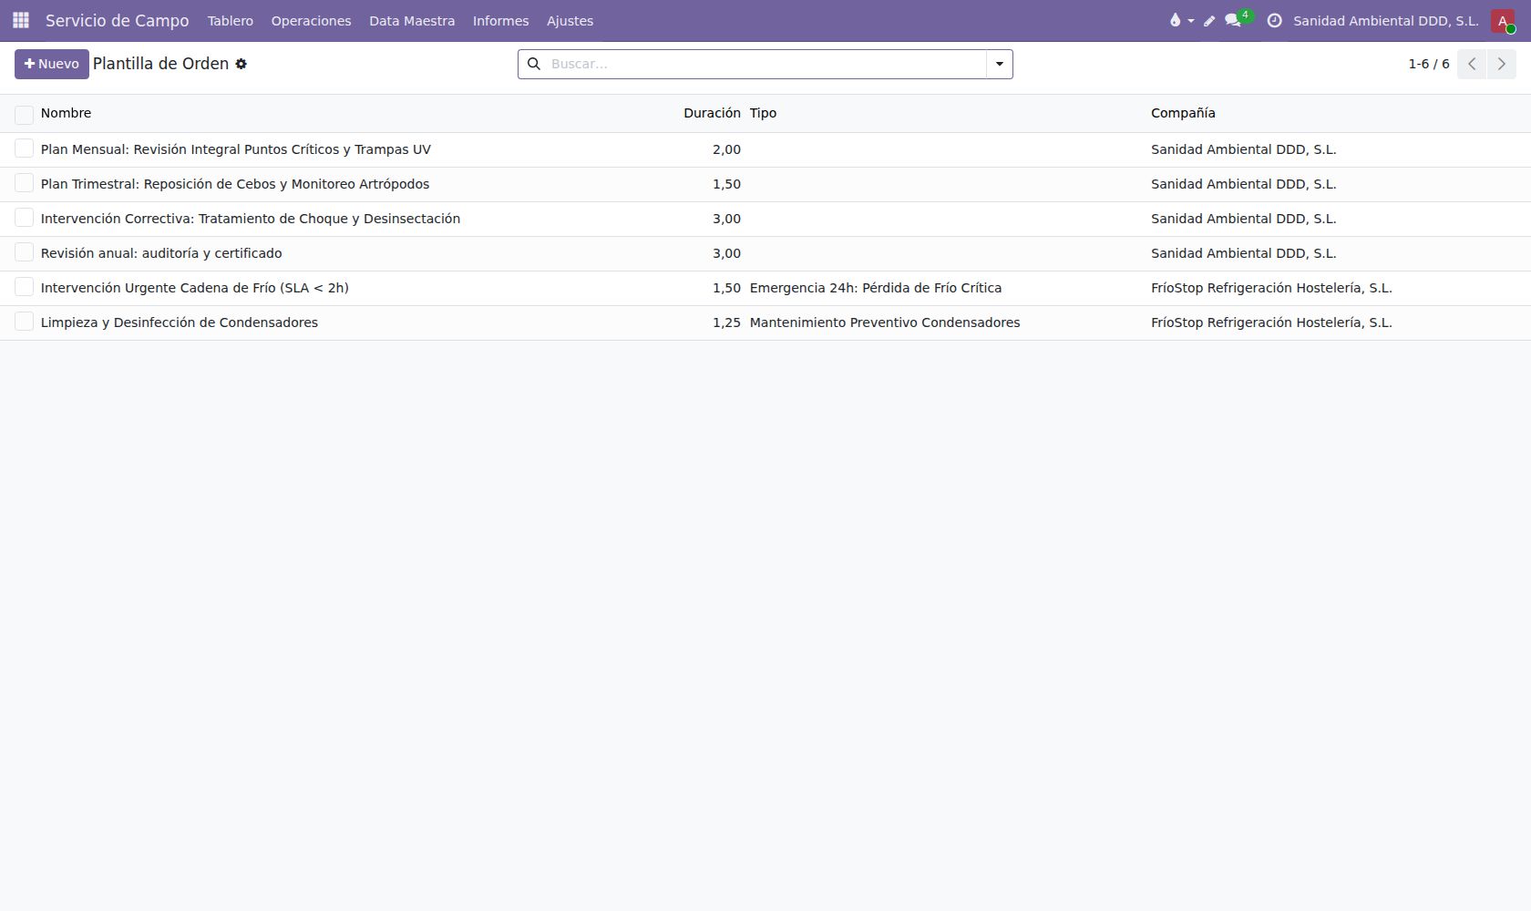Viewport: 1531px width, 911px height.
Task: Click the 1,25 duration value
Action: [x=726, y=322]
